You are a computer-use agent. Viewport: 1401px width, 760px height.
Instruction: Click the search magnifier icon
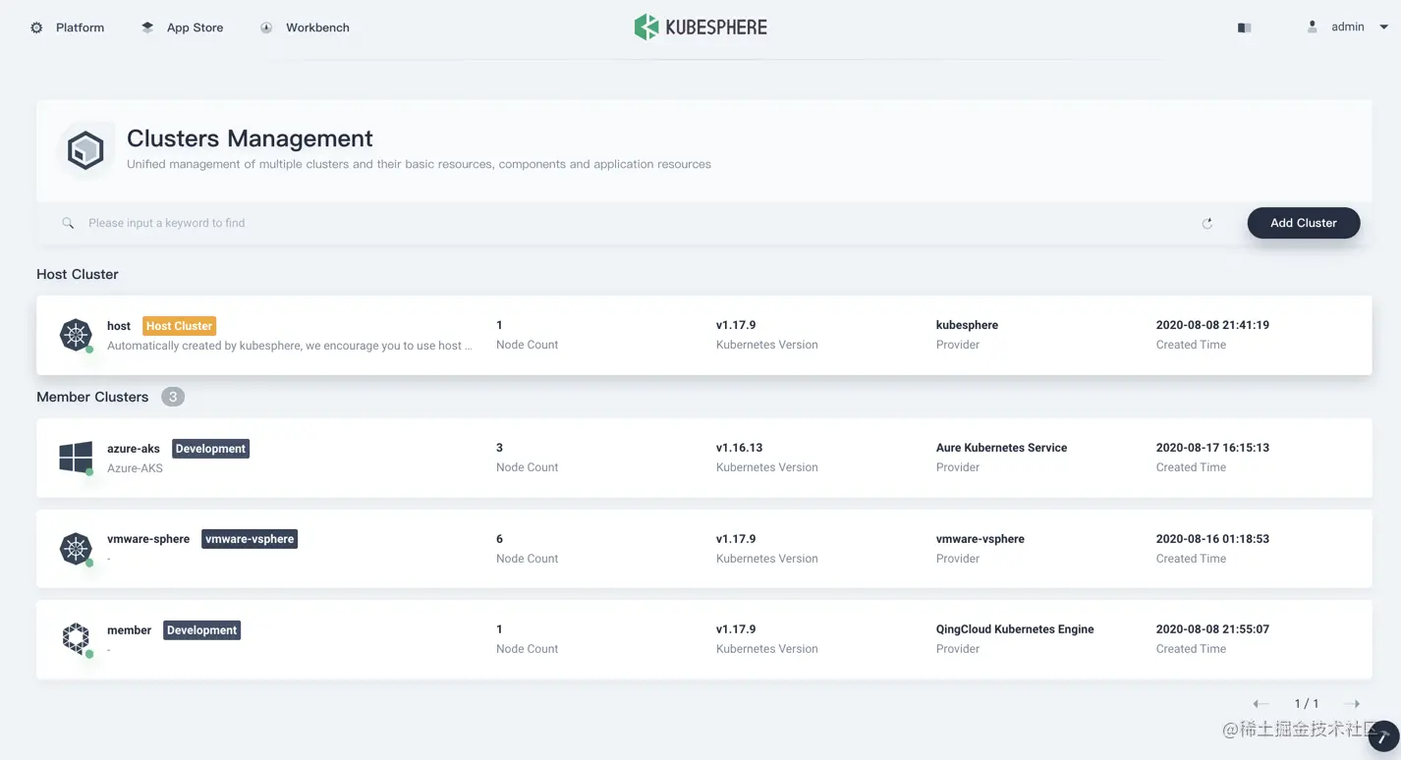(x=68, y=223)
